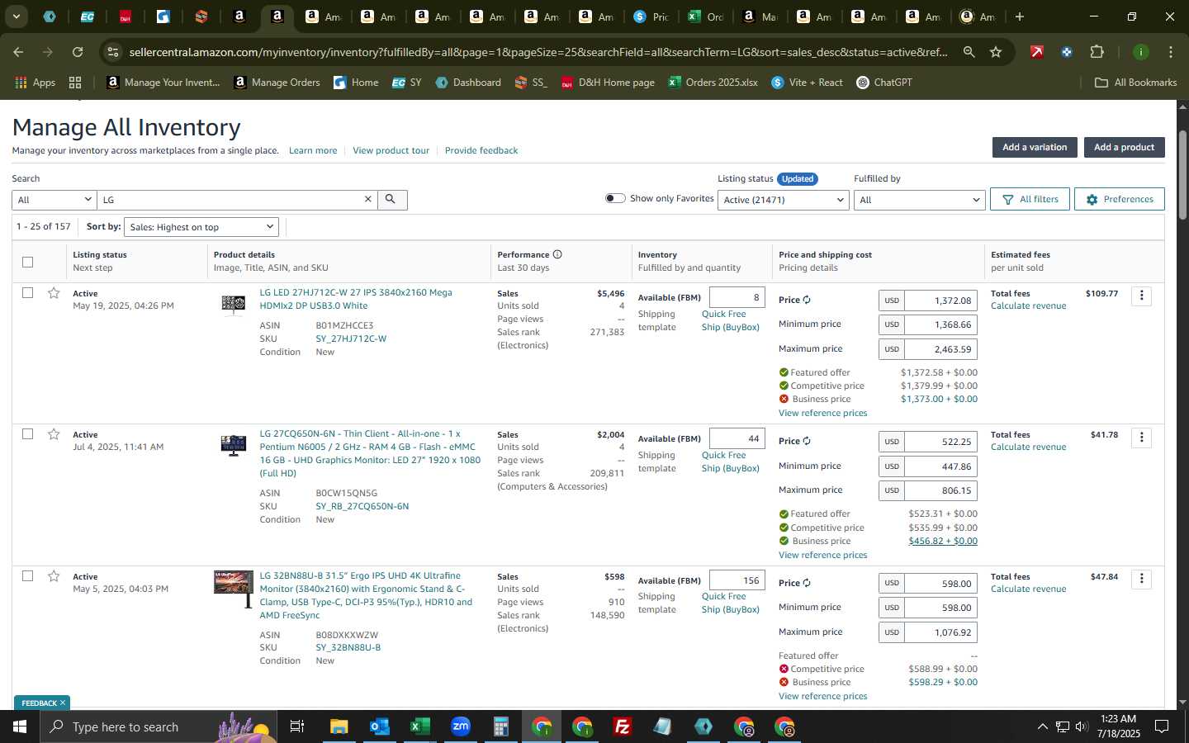Open All filters panel
This screenshot has width=1189, height=743.
[1030, 199]
